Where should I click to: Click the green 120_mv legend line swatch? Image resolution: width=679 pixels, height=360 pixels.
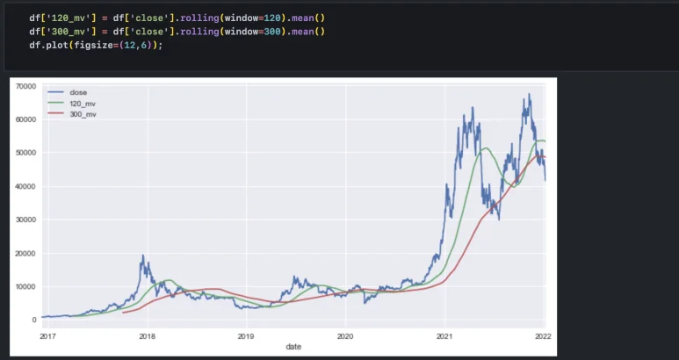click(57, 104)
